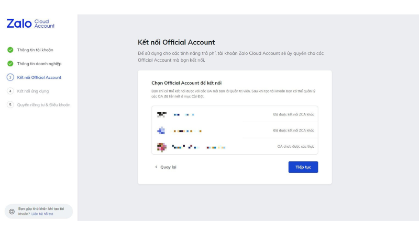
Task: Select the Kết nối Official Account step label
Action: (x=39, y=77)
